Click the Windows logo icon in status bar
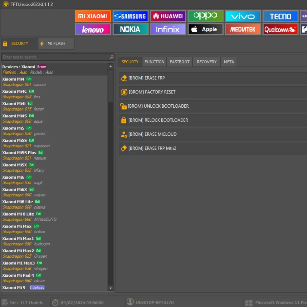 click(249, 303)
